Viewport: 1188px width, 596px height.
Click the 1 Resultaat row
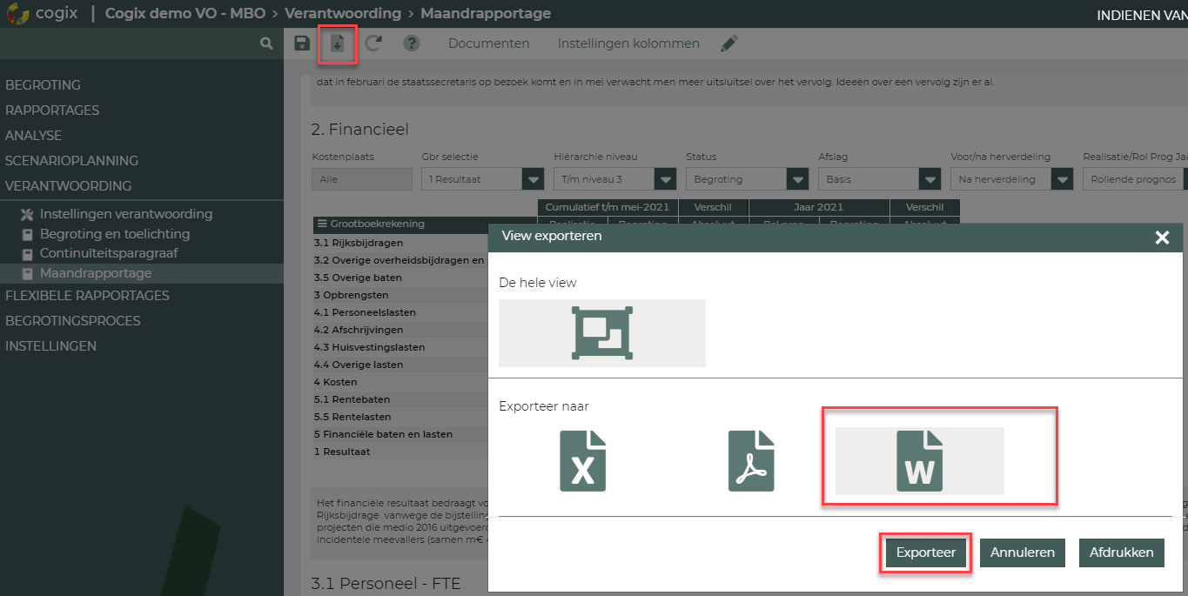coord(399,452)
